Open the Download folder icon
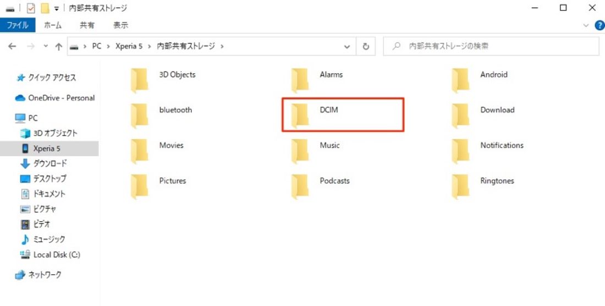Viewport: 605px width, 306px height. (x=460, y=116)
